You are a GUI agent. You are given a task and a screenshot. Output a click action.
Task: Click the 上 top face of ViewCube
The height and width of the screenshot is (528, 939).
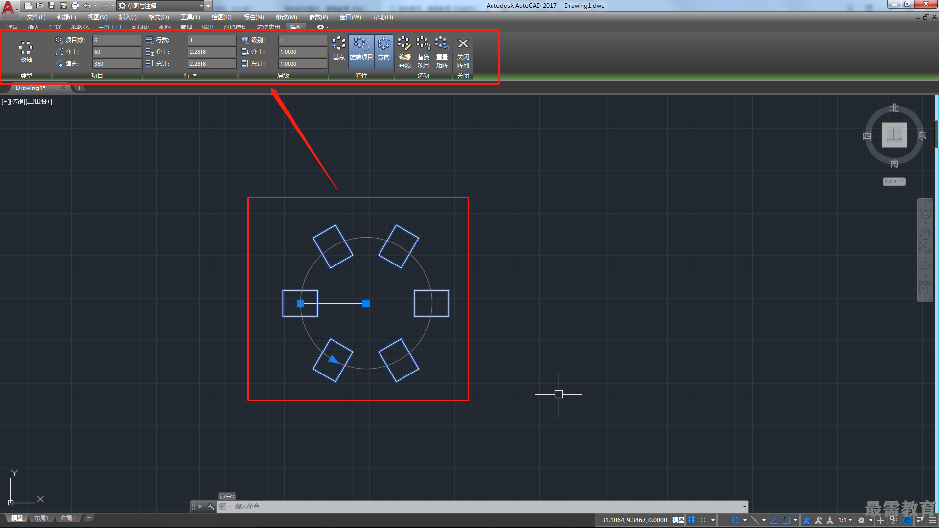click(x=894, y=135)
